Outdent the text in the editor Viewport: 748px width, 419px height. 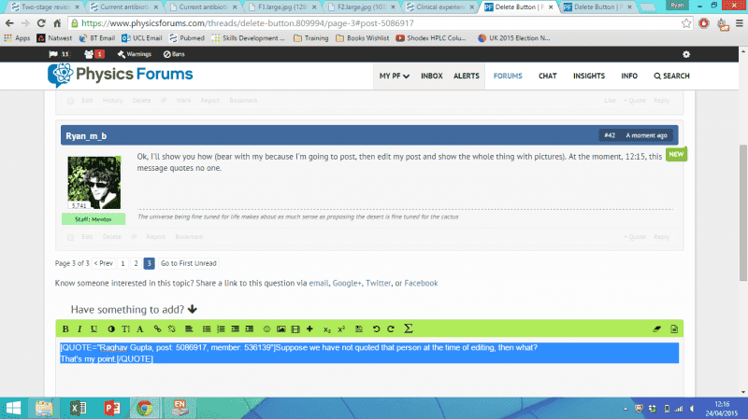coord(236,329)
